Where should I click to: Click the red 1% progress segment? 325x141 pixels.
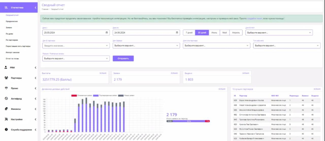[x=207, y=121]
